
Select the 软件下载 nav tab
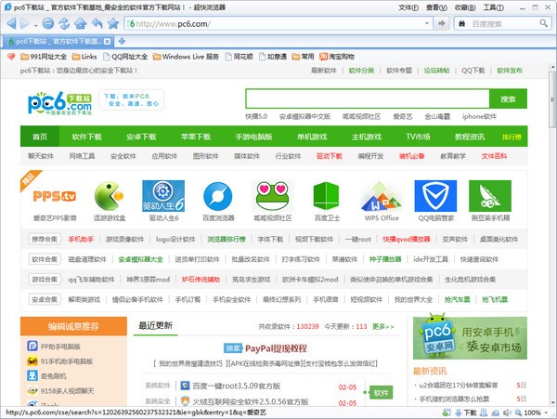(x=86, y=137)
